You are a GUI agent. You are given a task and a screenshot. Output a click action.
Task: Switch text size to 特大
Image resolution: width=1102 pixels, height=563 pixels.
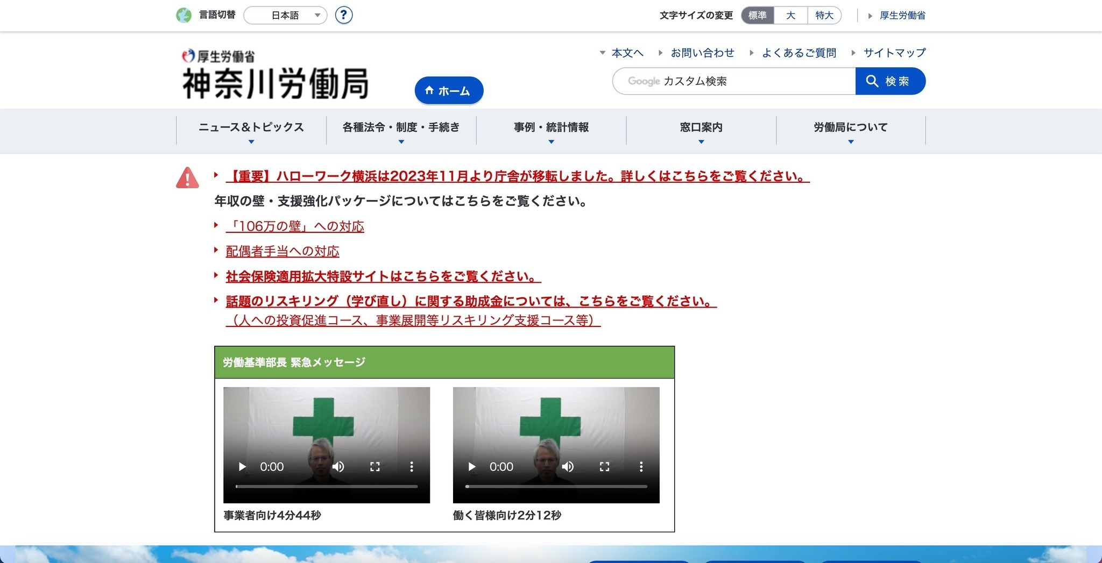[824, 16]
